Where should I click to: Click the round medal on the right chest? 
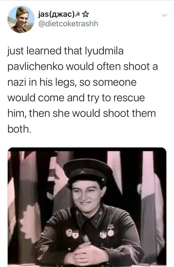(111, 231)
